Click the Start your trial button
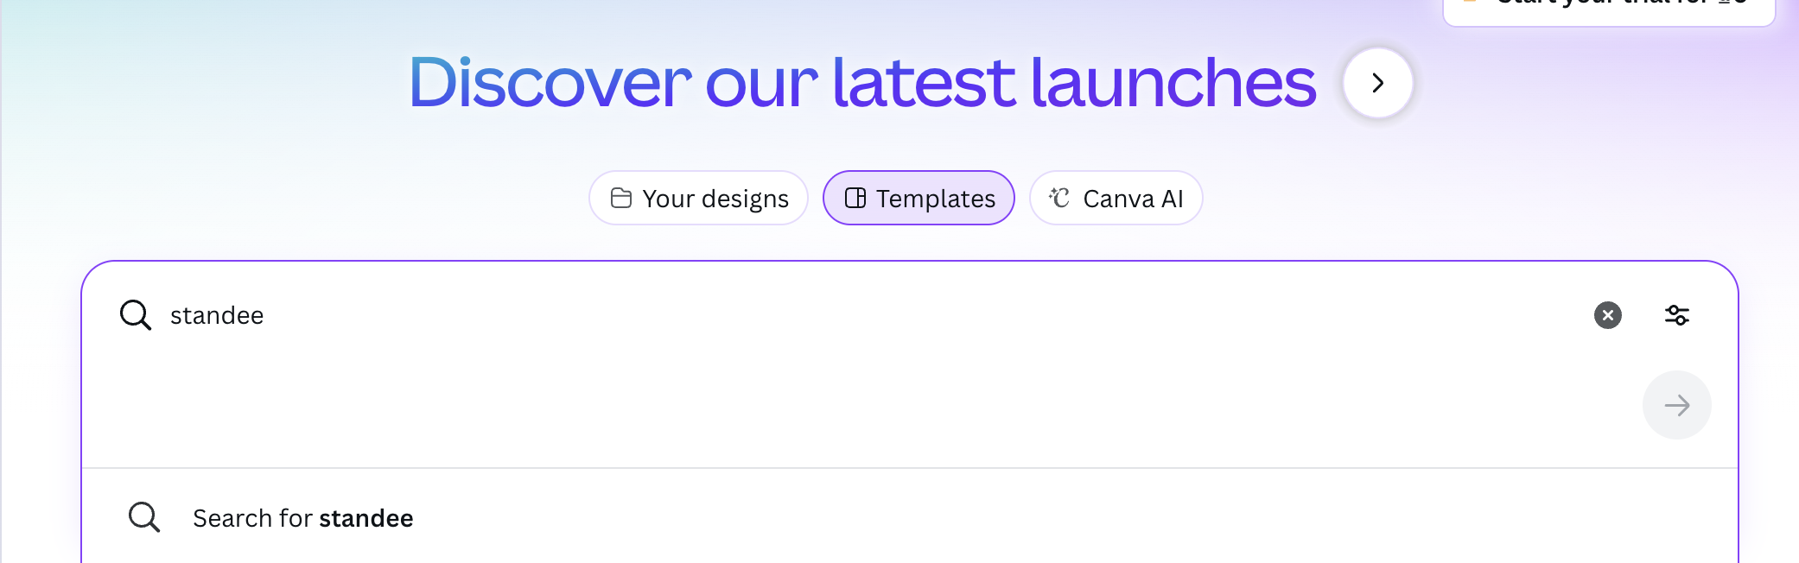 [1608, 9]
